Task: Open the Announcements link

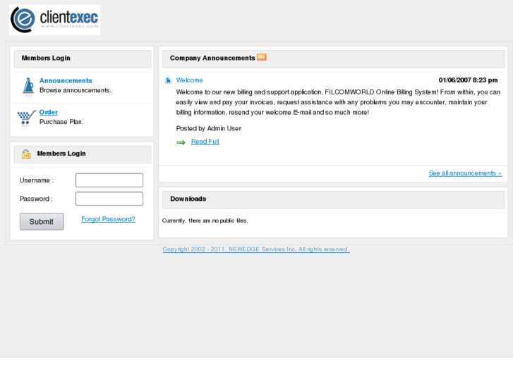Action: point(66,81)
